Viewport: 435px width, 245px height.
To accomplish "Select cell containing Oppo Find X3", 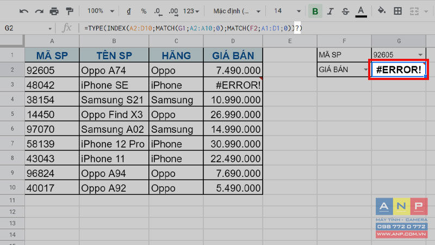I will (x=114, y=114).
